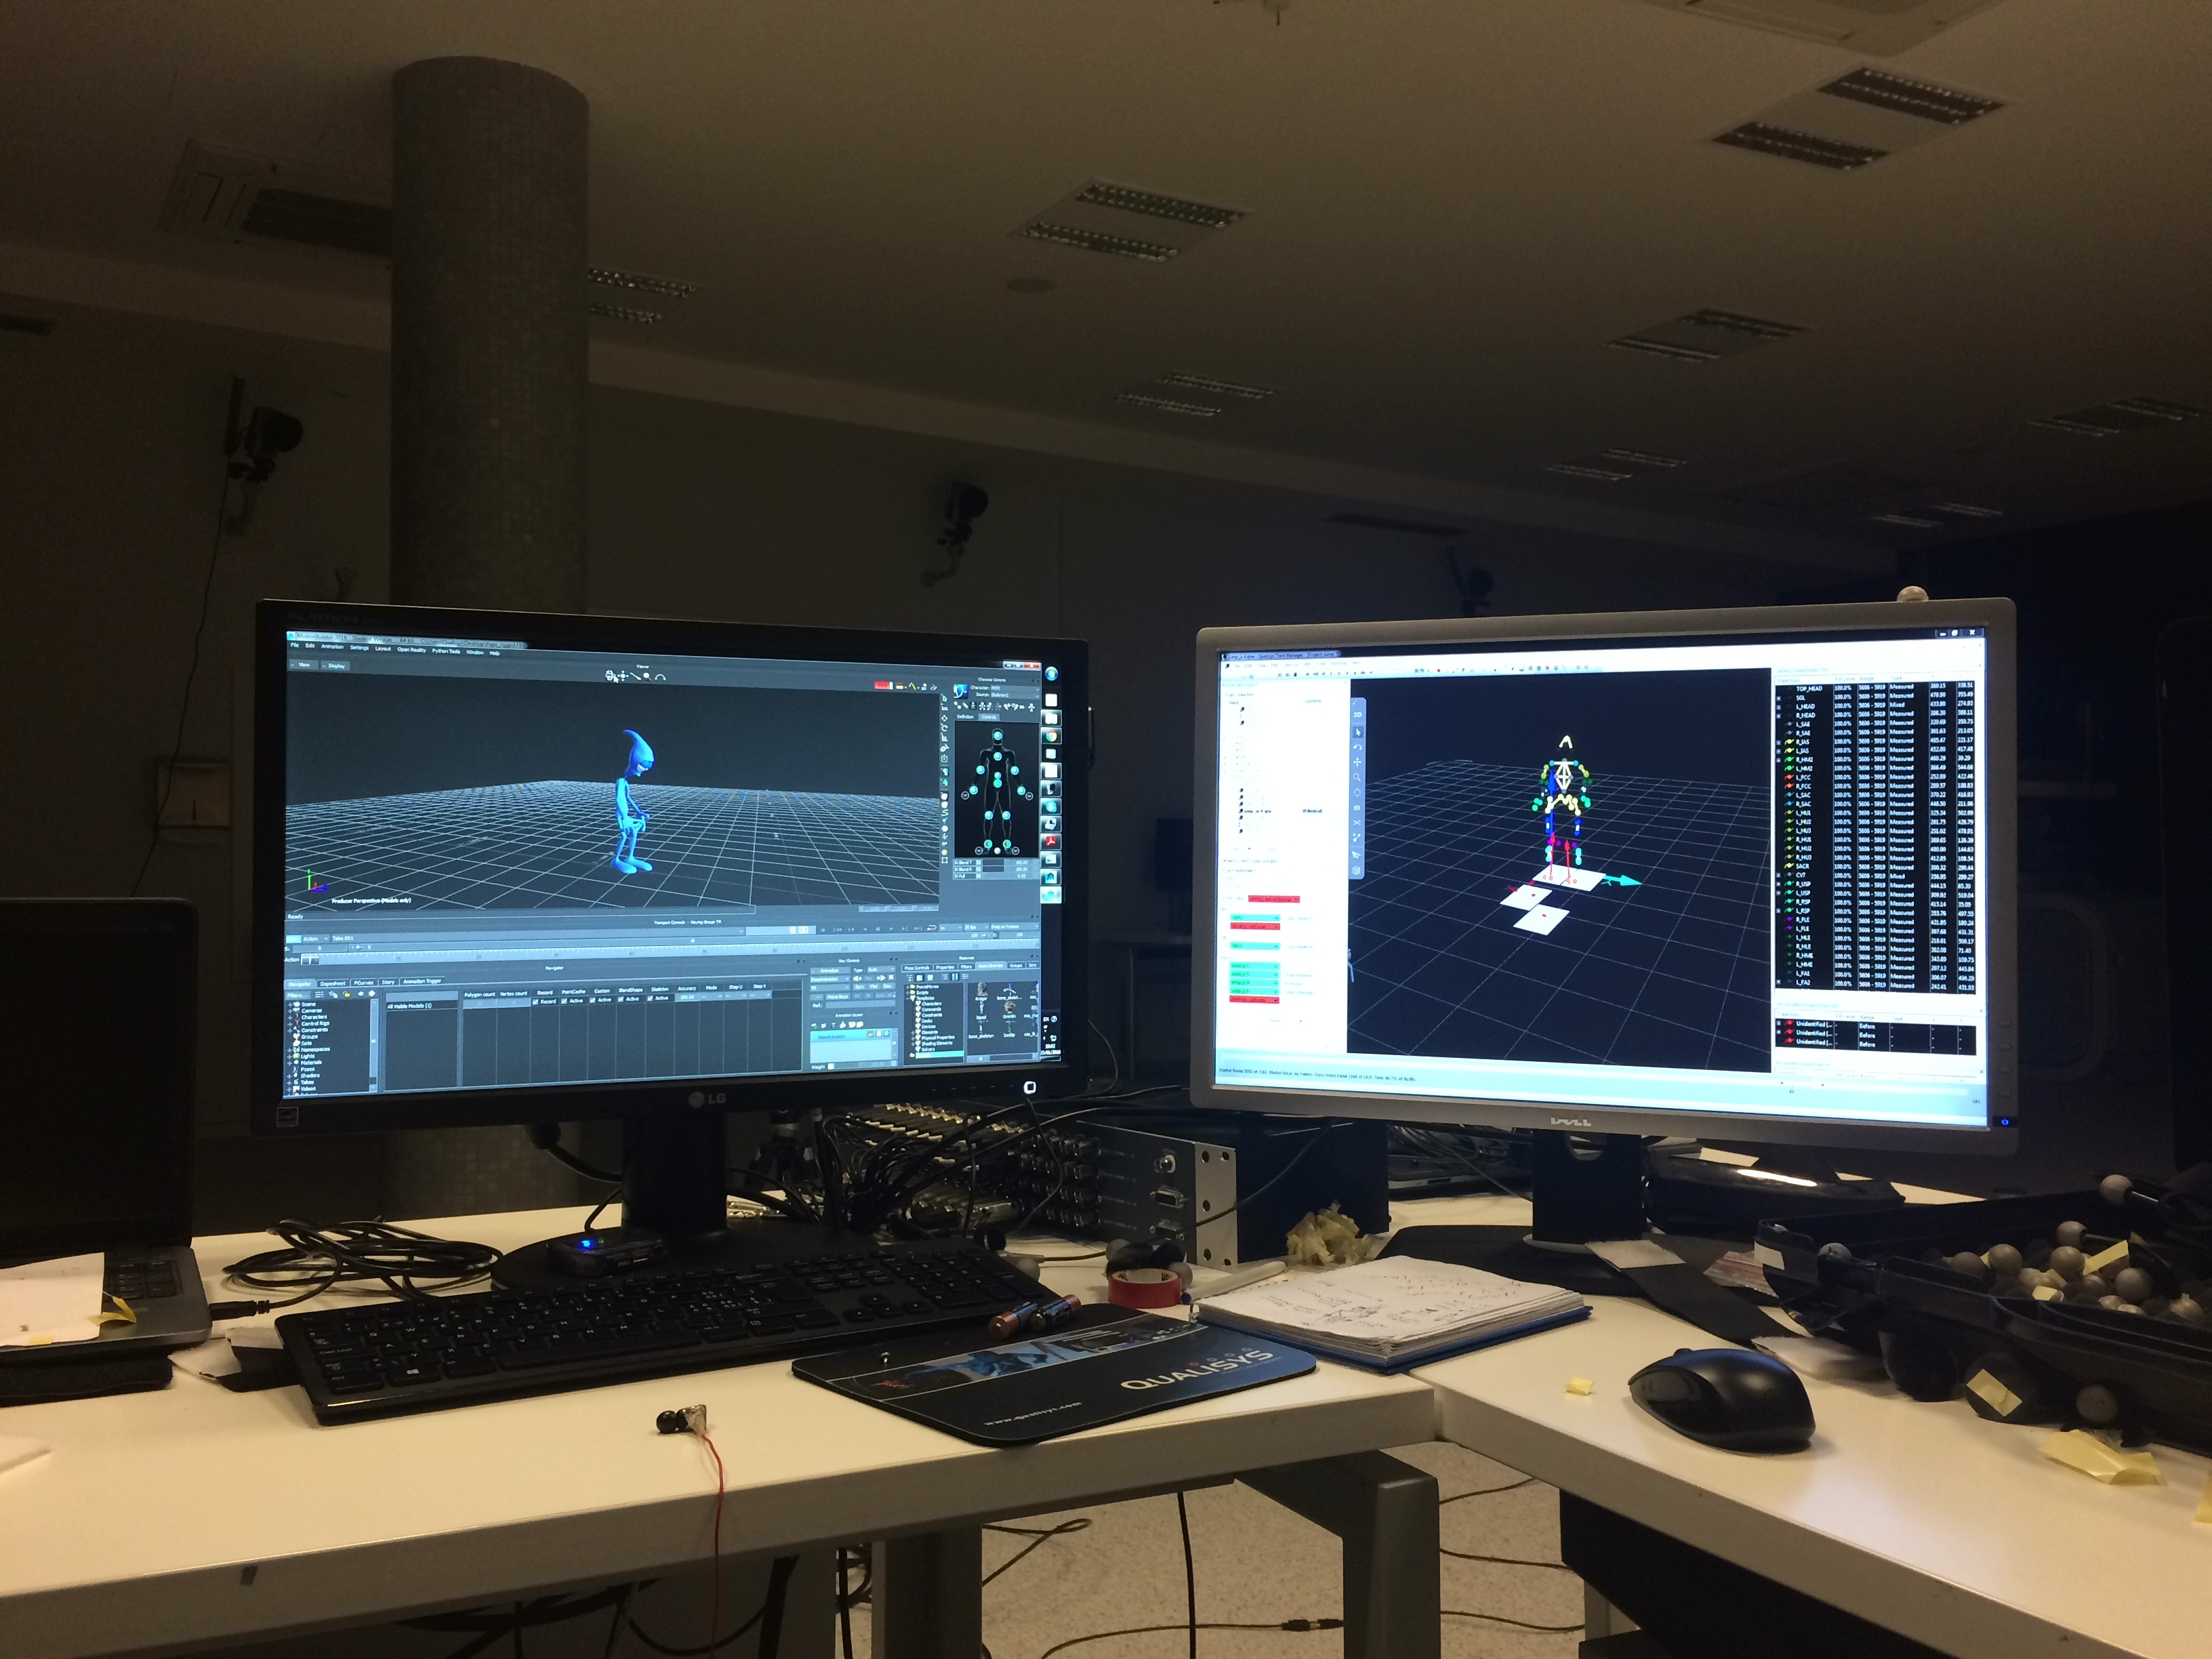The image size is (2212, 1659).
Task: Click the ID tool in the Qualisys viewport toolbar
Action: click(1357, 809)
